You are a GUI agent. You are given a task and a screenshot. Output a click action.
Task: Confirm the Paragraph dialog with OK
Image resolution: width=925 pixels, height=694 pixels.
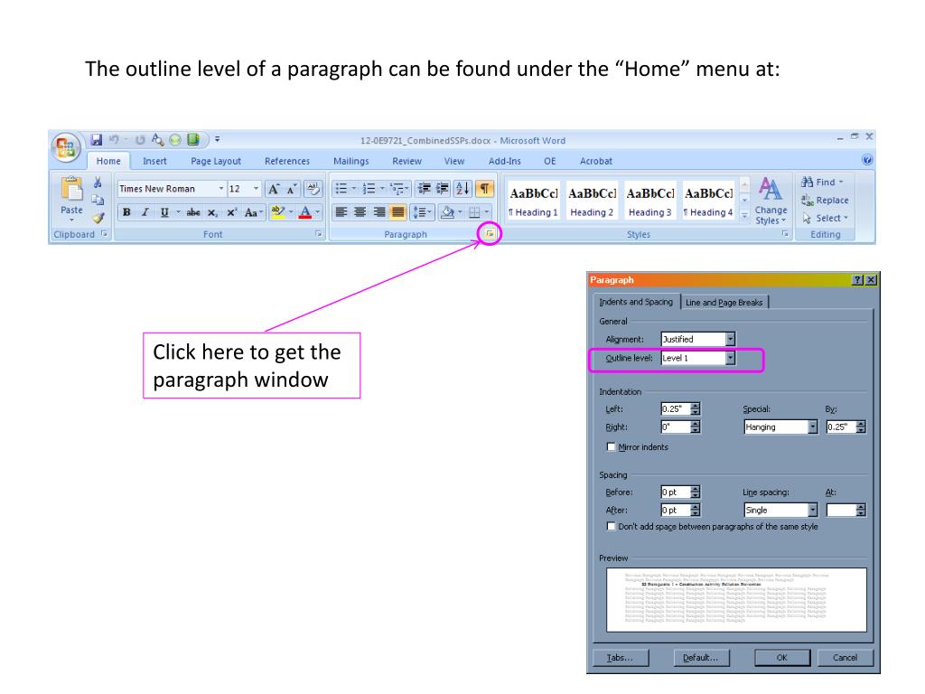click(x=782, y=658)
